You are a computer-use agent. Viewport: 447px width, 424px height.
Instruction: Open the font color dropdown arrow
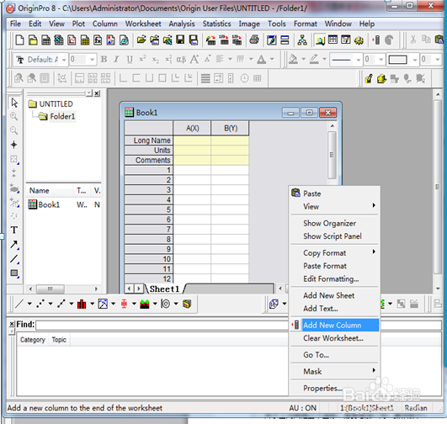(272, 59)
